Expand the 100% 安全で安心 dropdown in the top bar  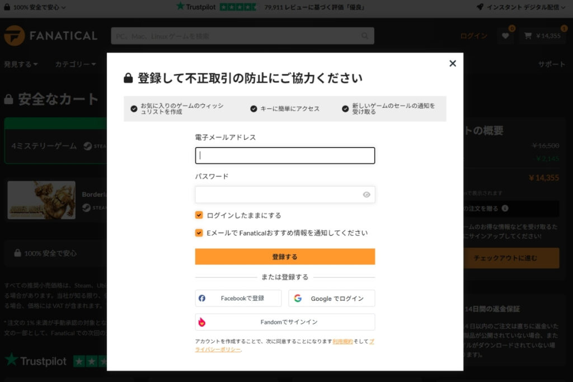[x=35, y=7]
